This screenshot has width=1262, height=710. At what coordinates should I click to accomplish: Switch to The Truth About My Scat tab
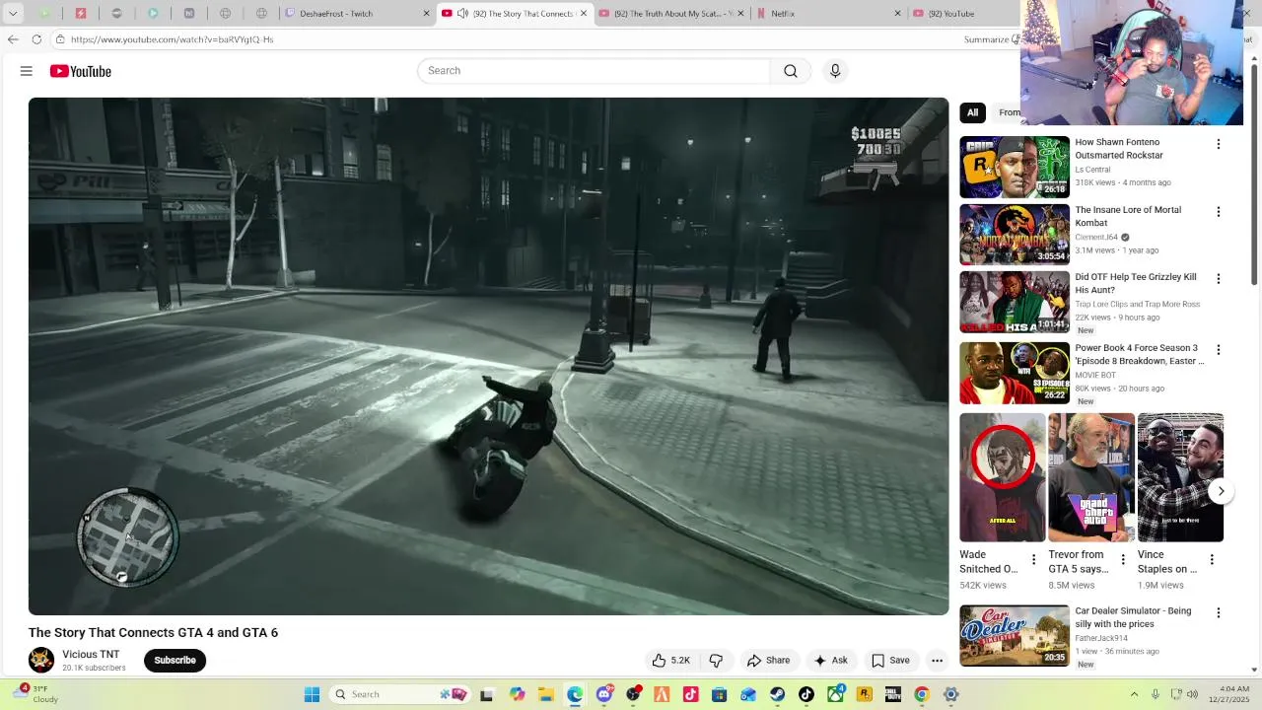(670, 14)
